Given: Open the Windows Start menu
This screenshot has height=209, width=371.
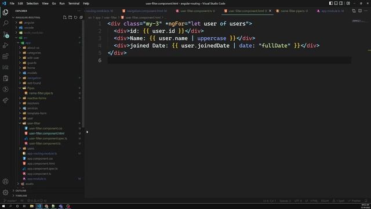Looking at the screenshot, I should 3,206.
